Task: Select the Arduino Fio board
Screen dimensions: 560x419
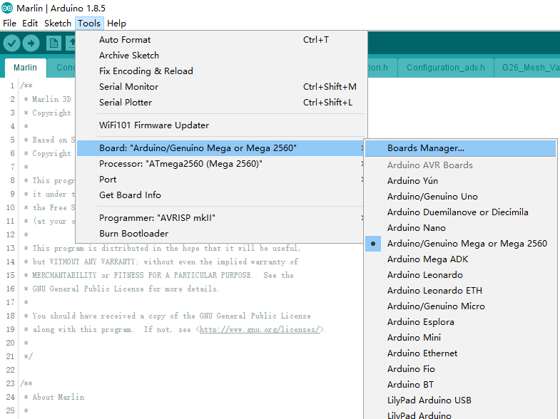Action: 460,369
